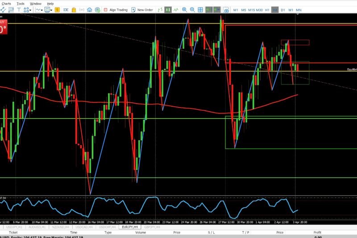Switch timeframe to MN

299,10
